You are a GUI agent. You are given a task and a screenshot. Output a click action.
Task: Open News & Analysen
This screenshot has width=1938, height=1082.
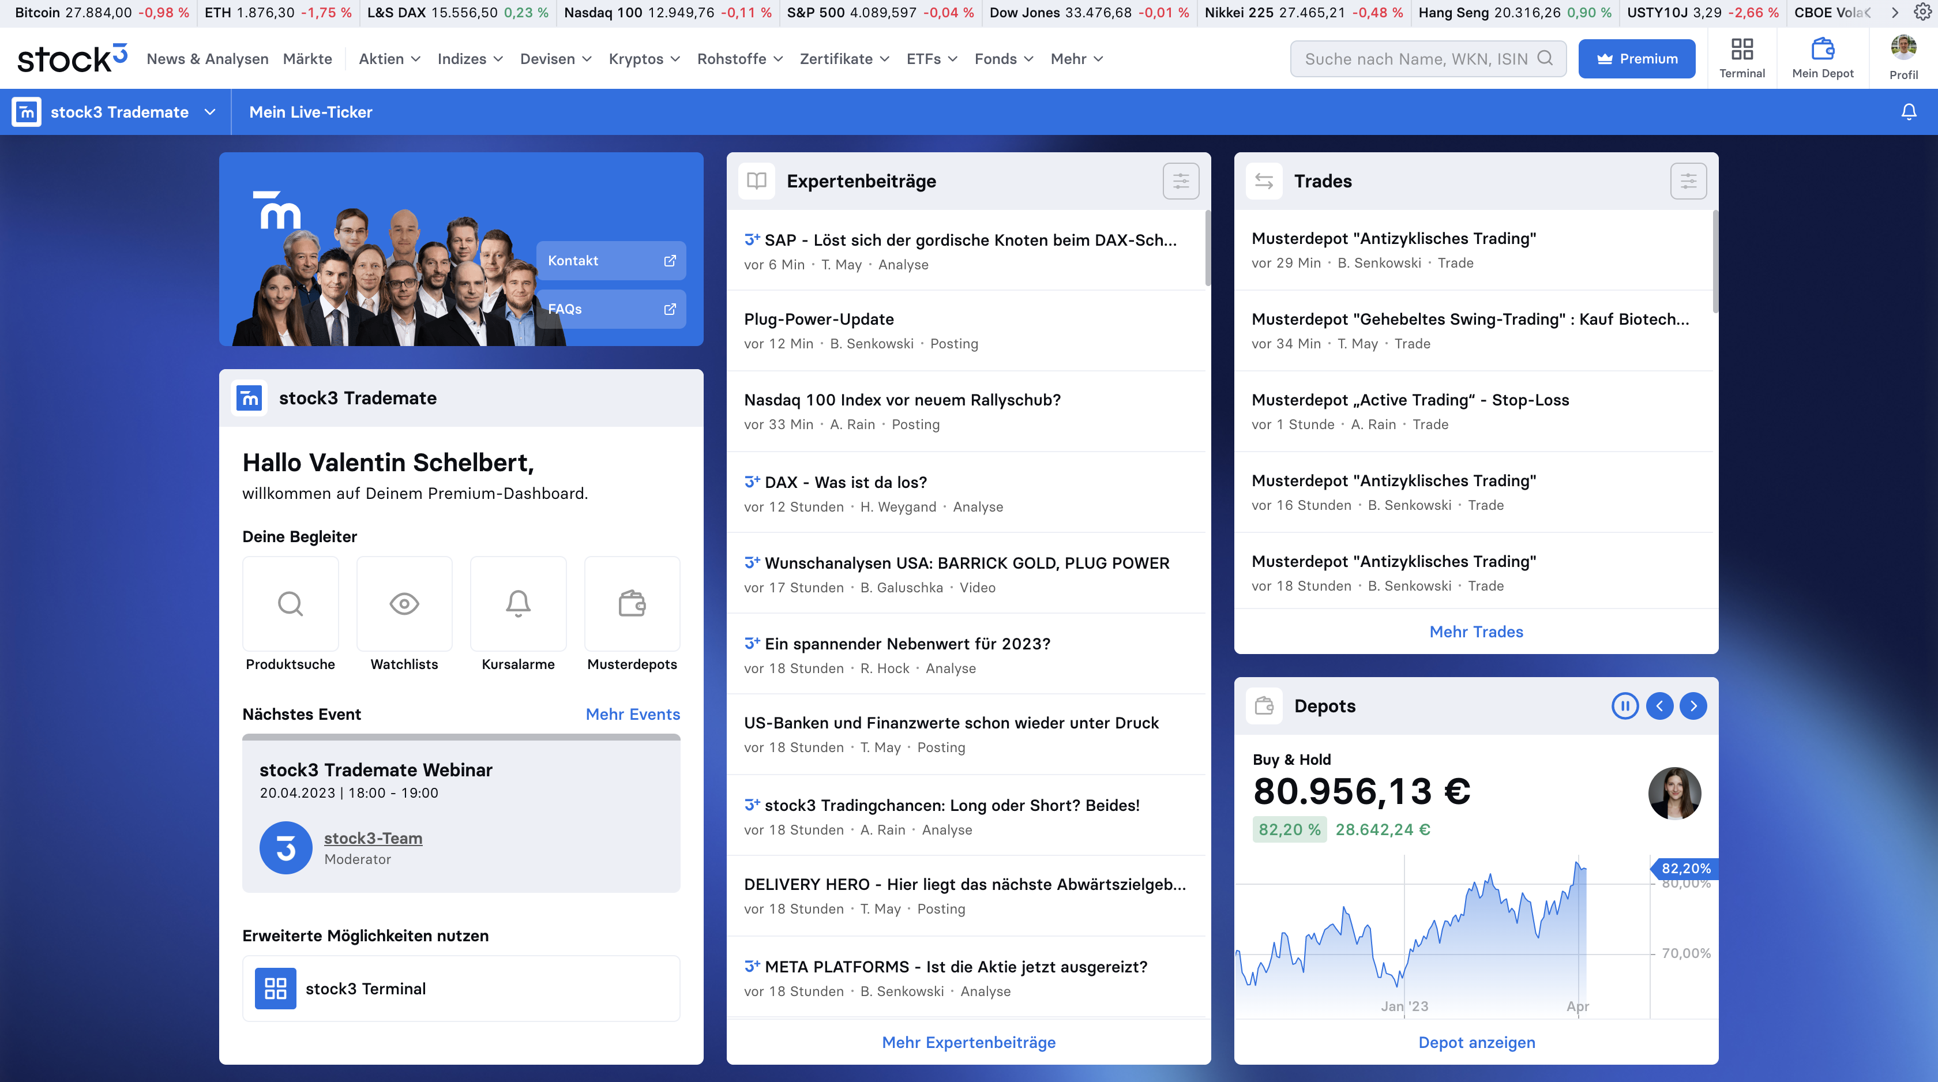208,59
